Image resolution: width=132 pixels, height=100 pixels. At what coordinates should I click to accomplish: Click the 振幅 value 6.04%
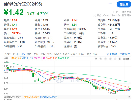click(x=46, y=33)
